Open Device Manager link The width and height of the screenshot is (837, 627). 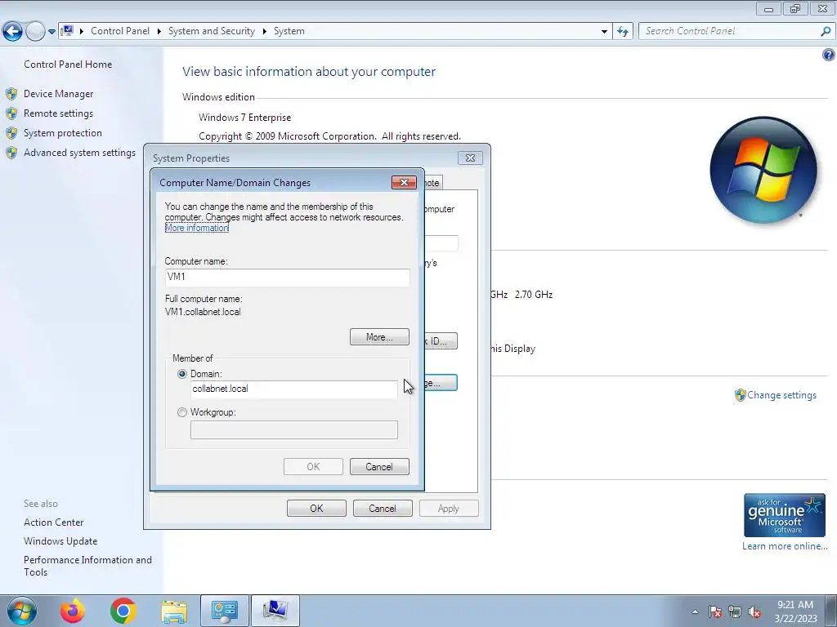click(58, 94)
